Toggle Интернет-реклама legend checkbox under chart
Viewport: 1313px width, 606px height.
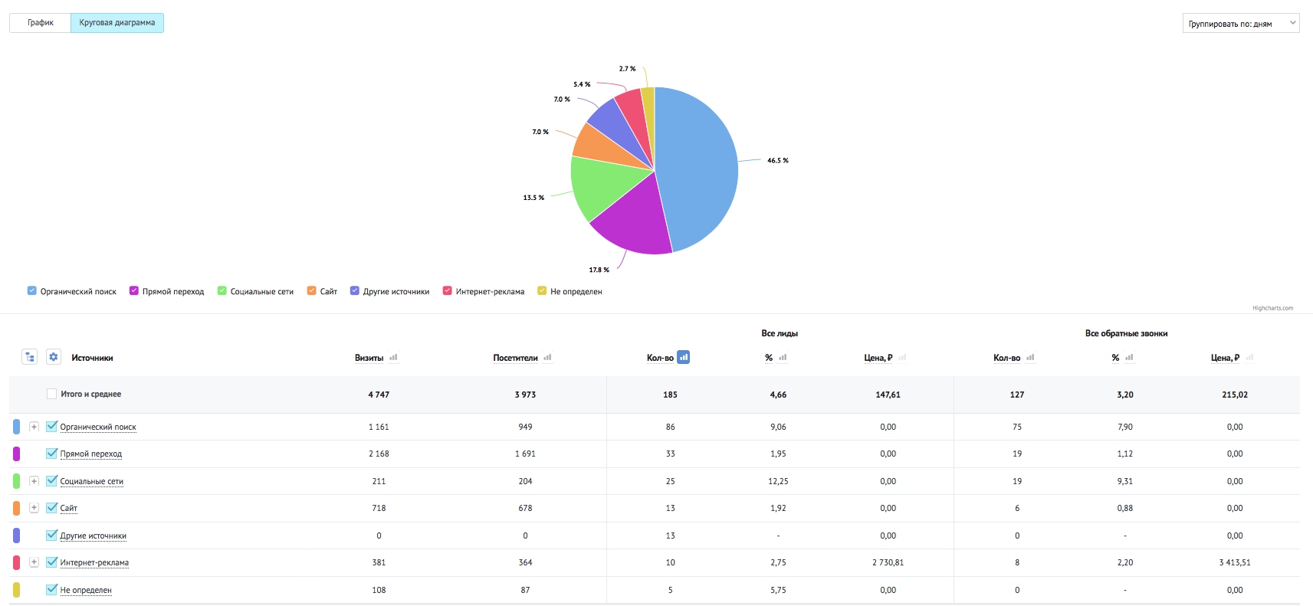pos(447,291)
